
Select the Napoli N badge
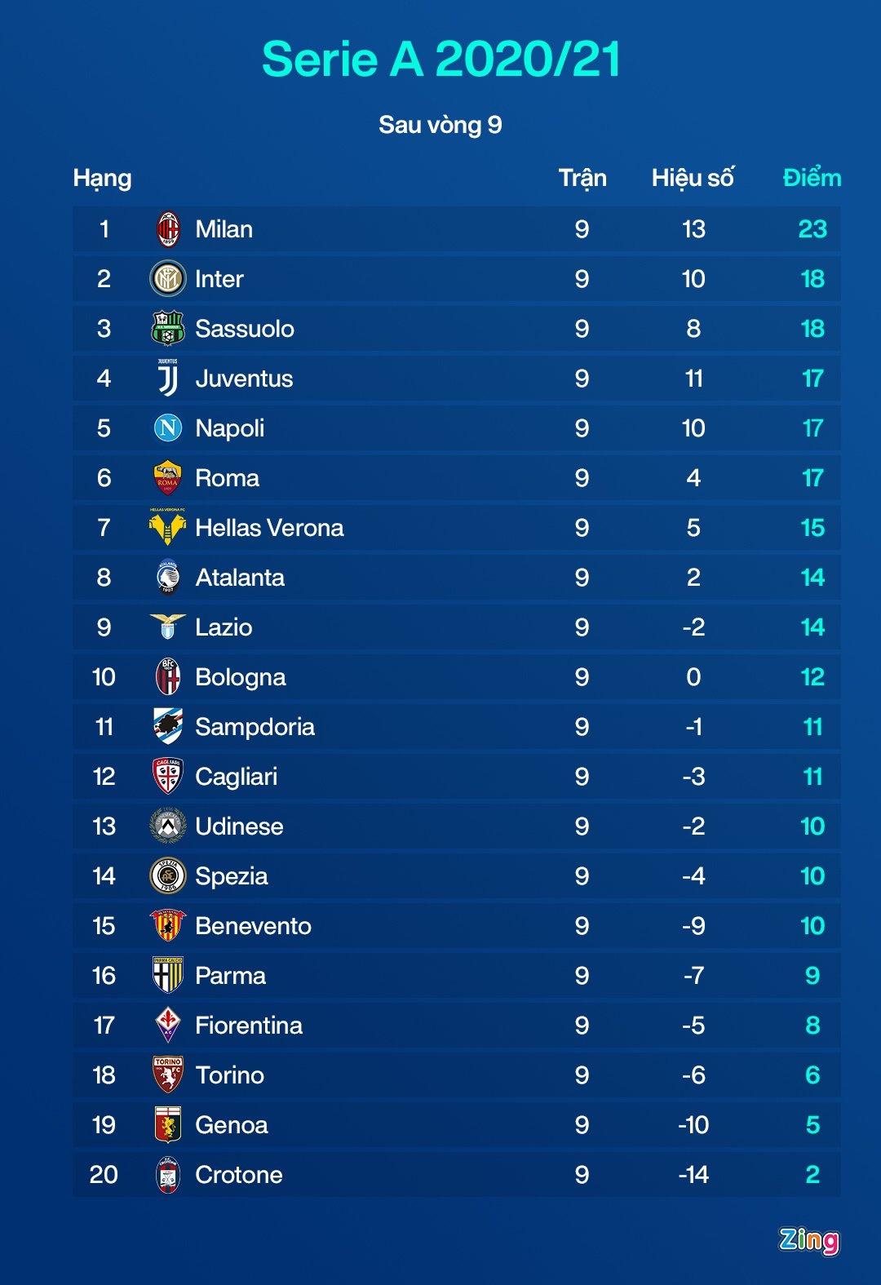(x=168, y=428)
